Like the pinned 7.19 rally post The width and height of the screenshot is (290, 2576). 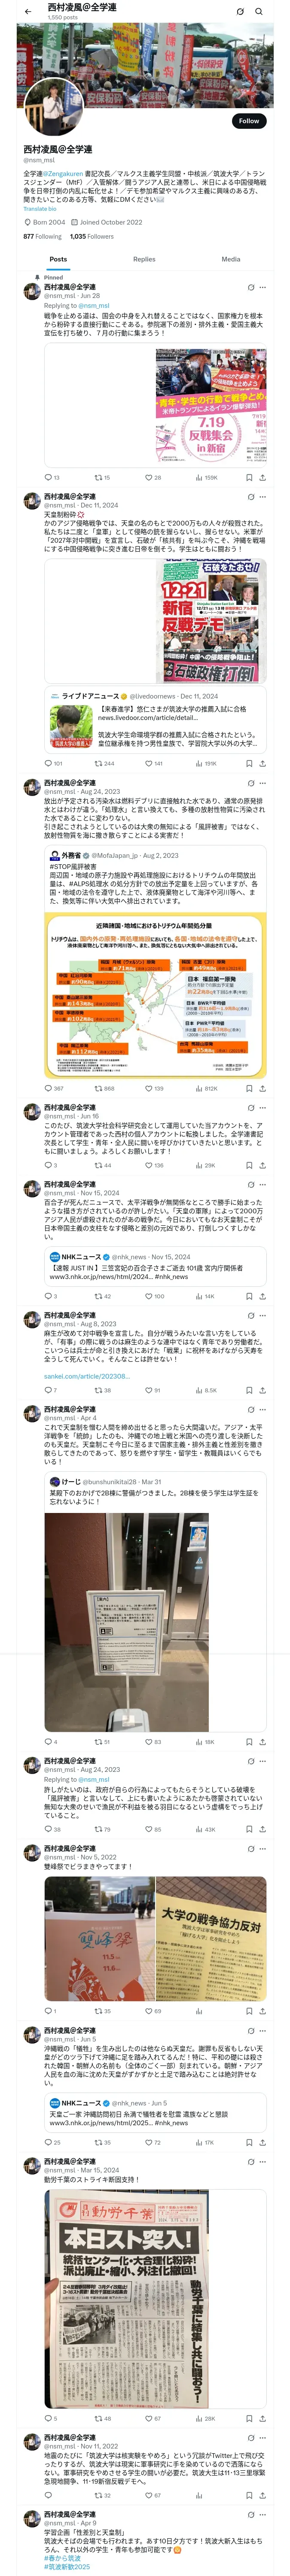pos(148,478)
